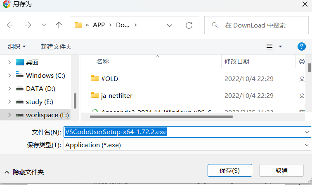
Task: Close the 另存为 dialog
Action: [305, 4]
